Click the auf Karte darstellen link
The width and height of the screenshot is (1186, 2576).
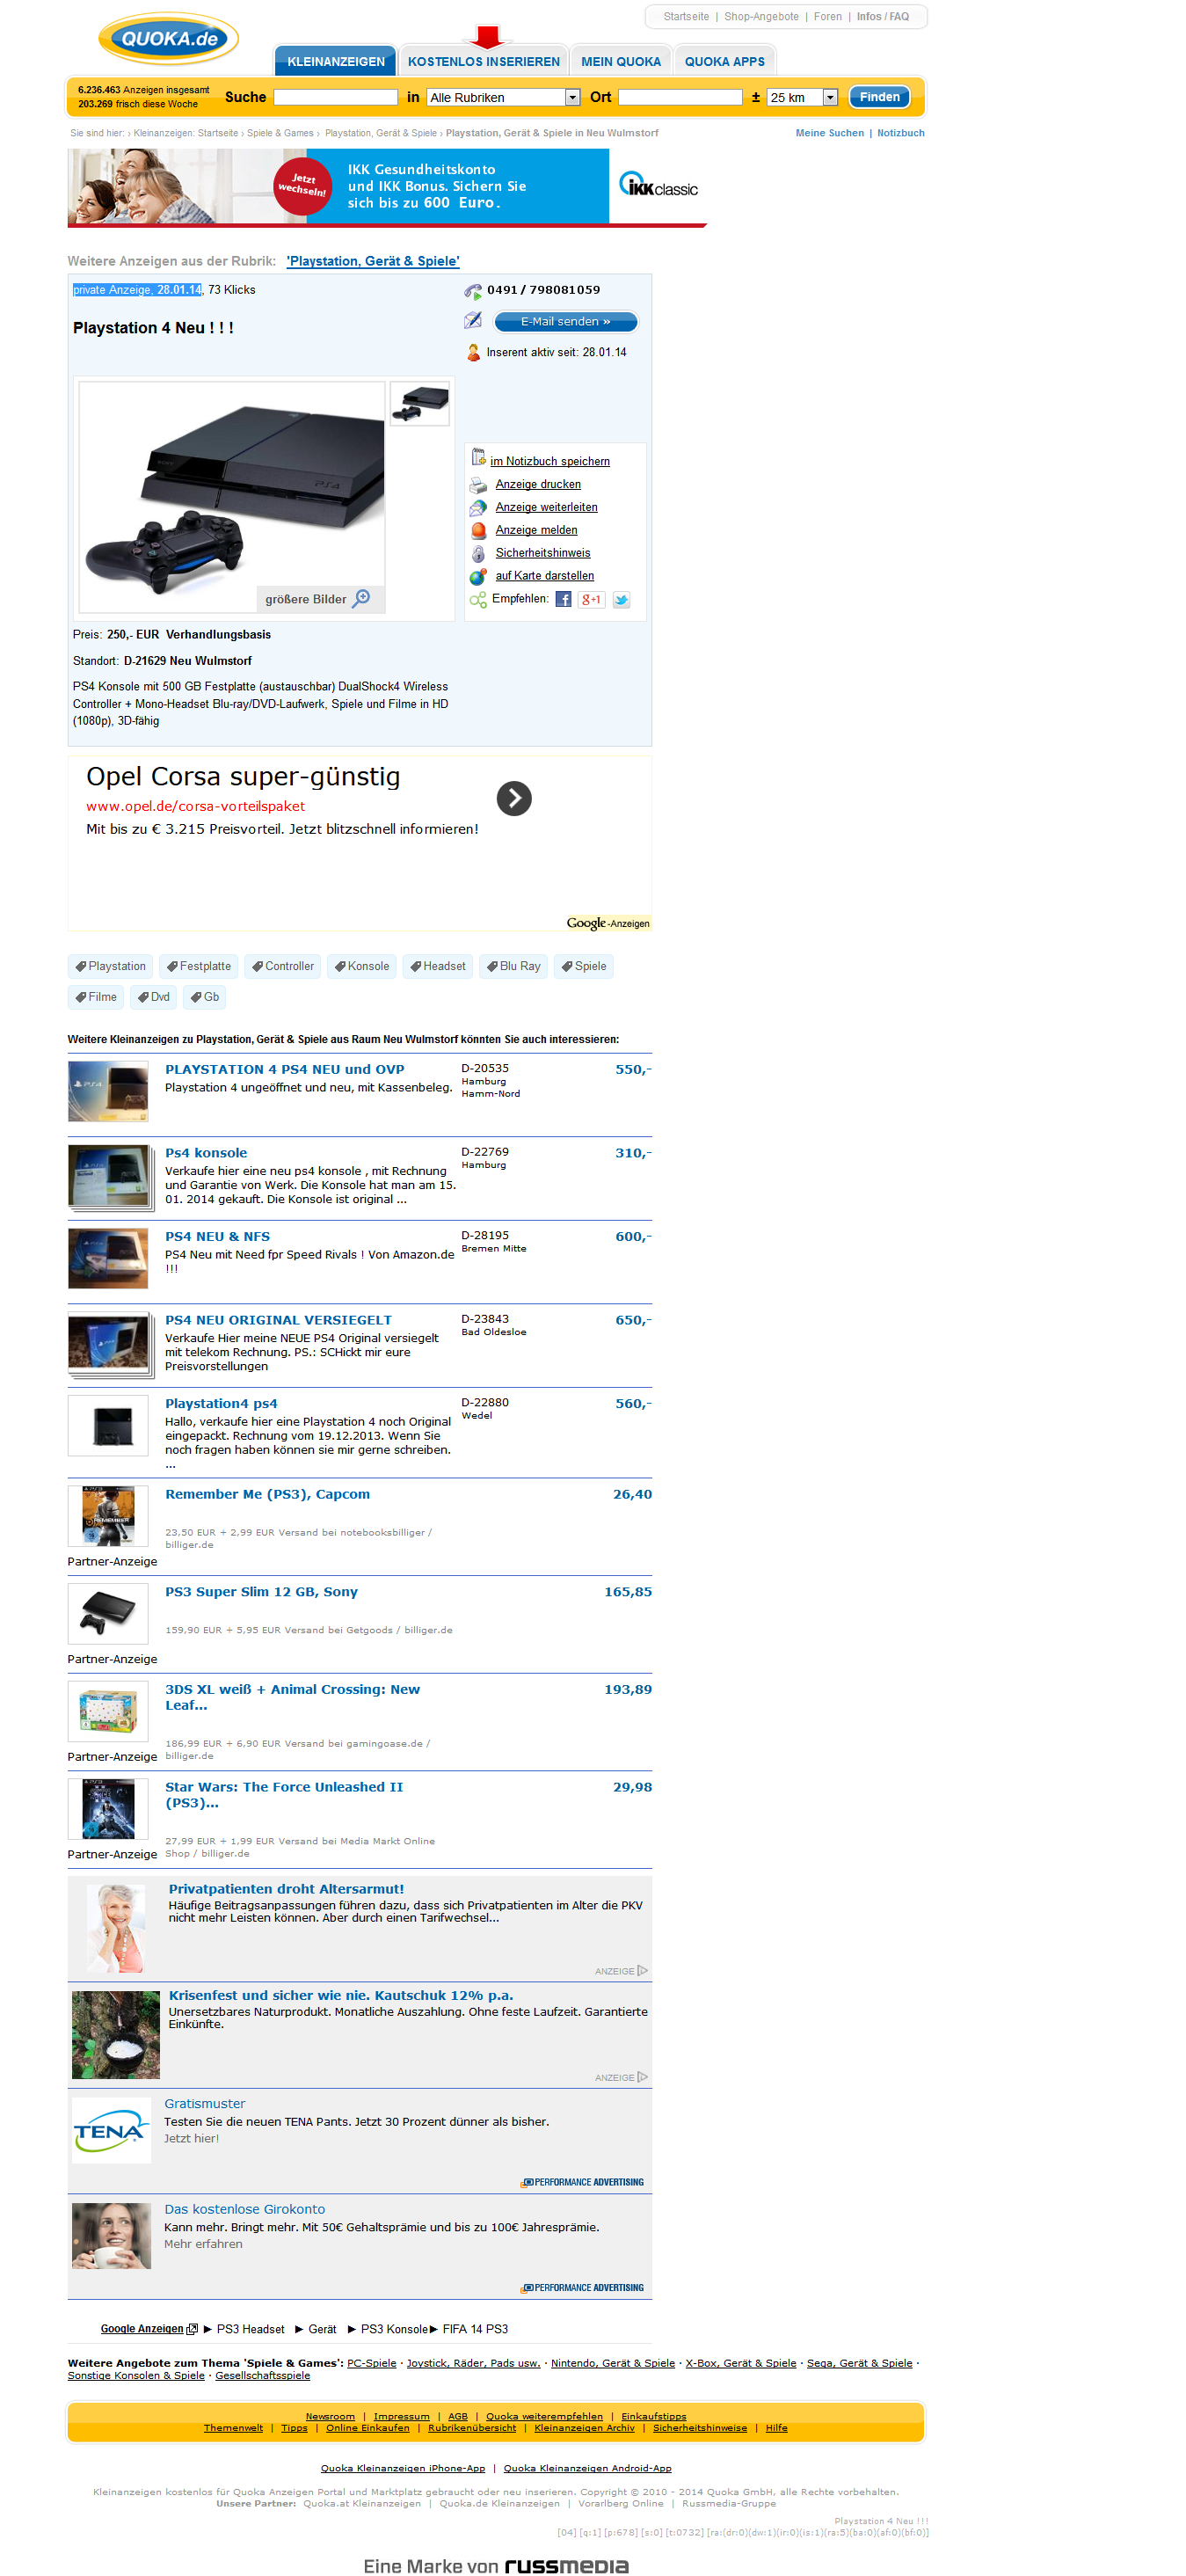tap(544, 576)
